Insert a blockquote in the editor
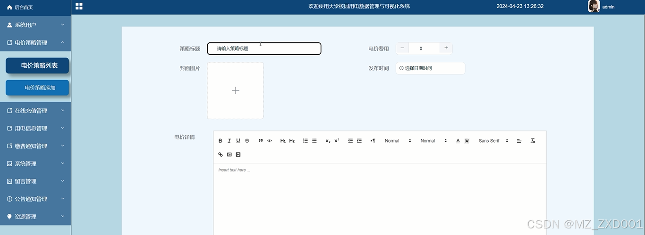Viewport: 645px width, 235px height. coord(261,141)
